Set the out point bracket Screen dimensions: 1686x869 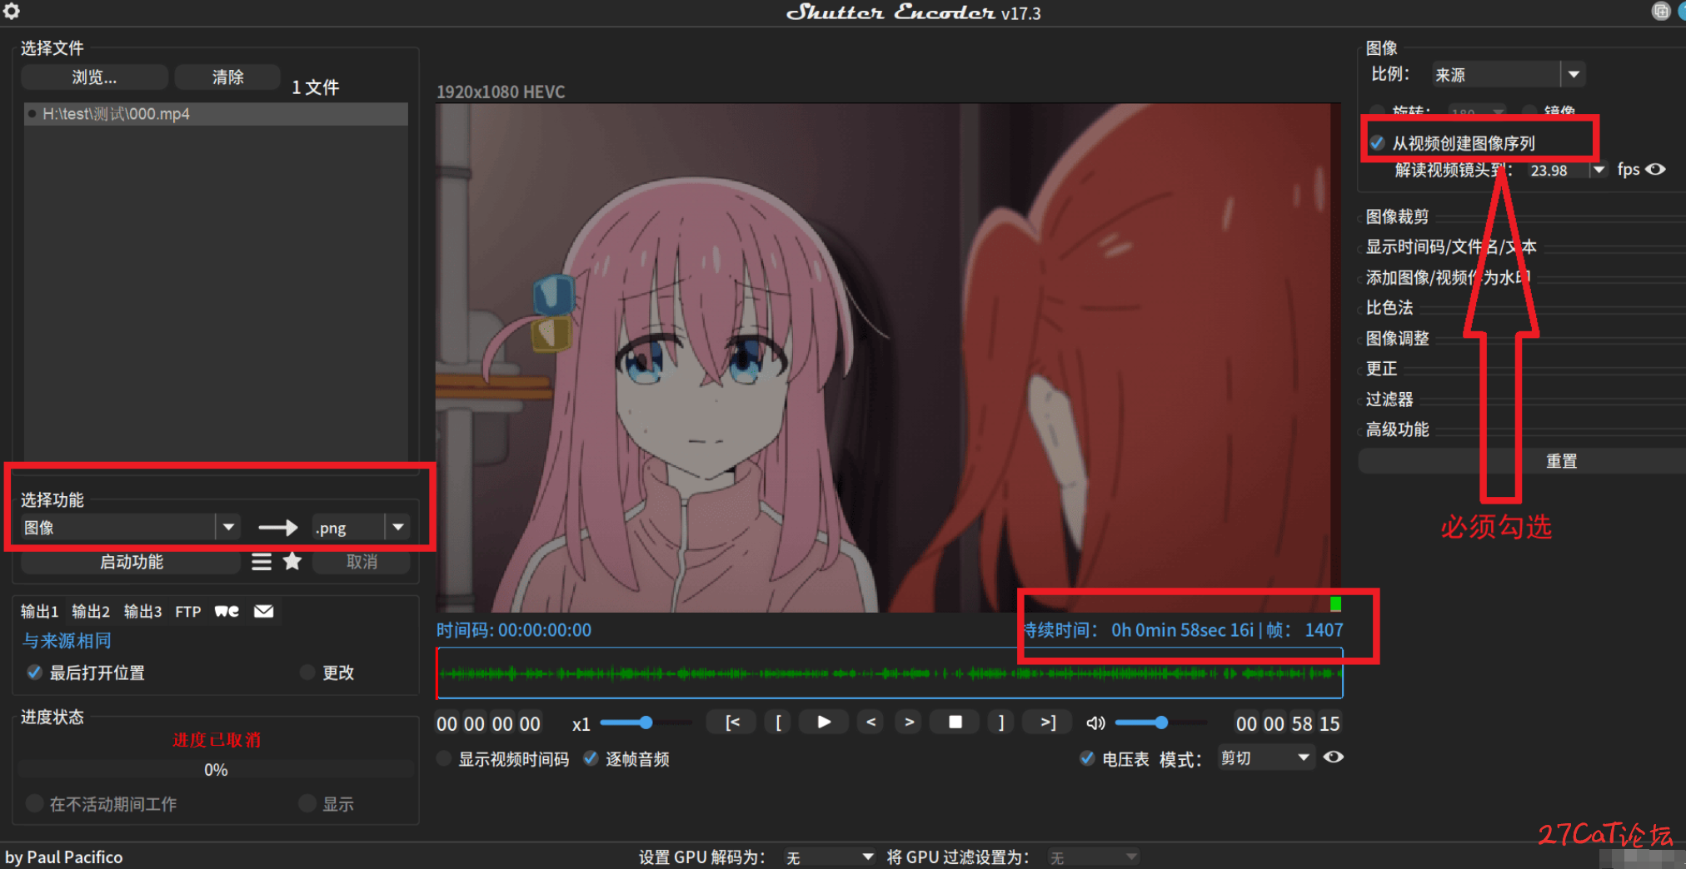pyautogui.click(x=1001, y=722)
